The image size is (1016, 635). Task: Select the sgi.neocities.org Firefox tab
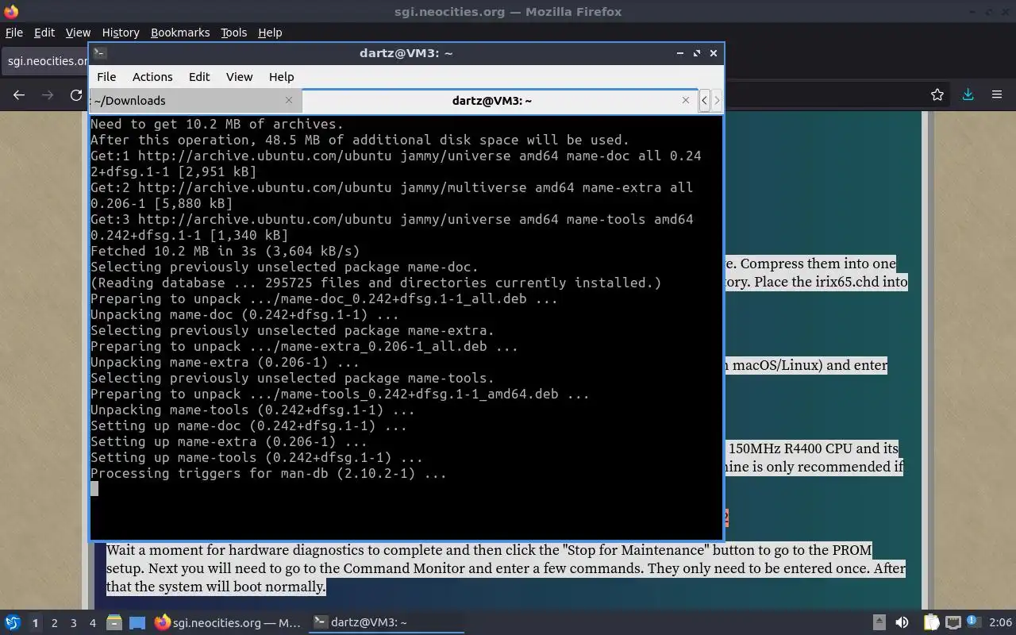point(46,61)
